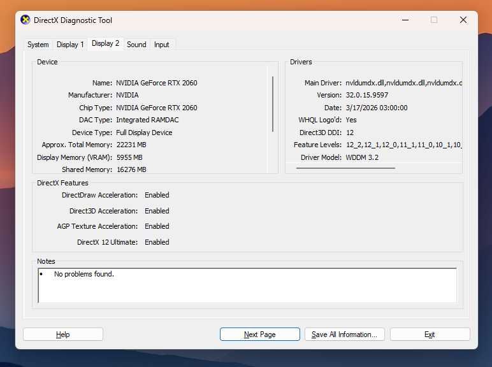The height and width of the screenshot is (367, 492).
Task: Close the DirectX Diagnostic Tool window
Action: 463,20
